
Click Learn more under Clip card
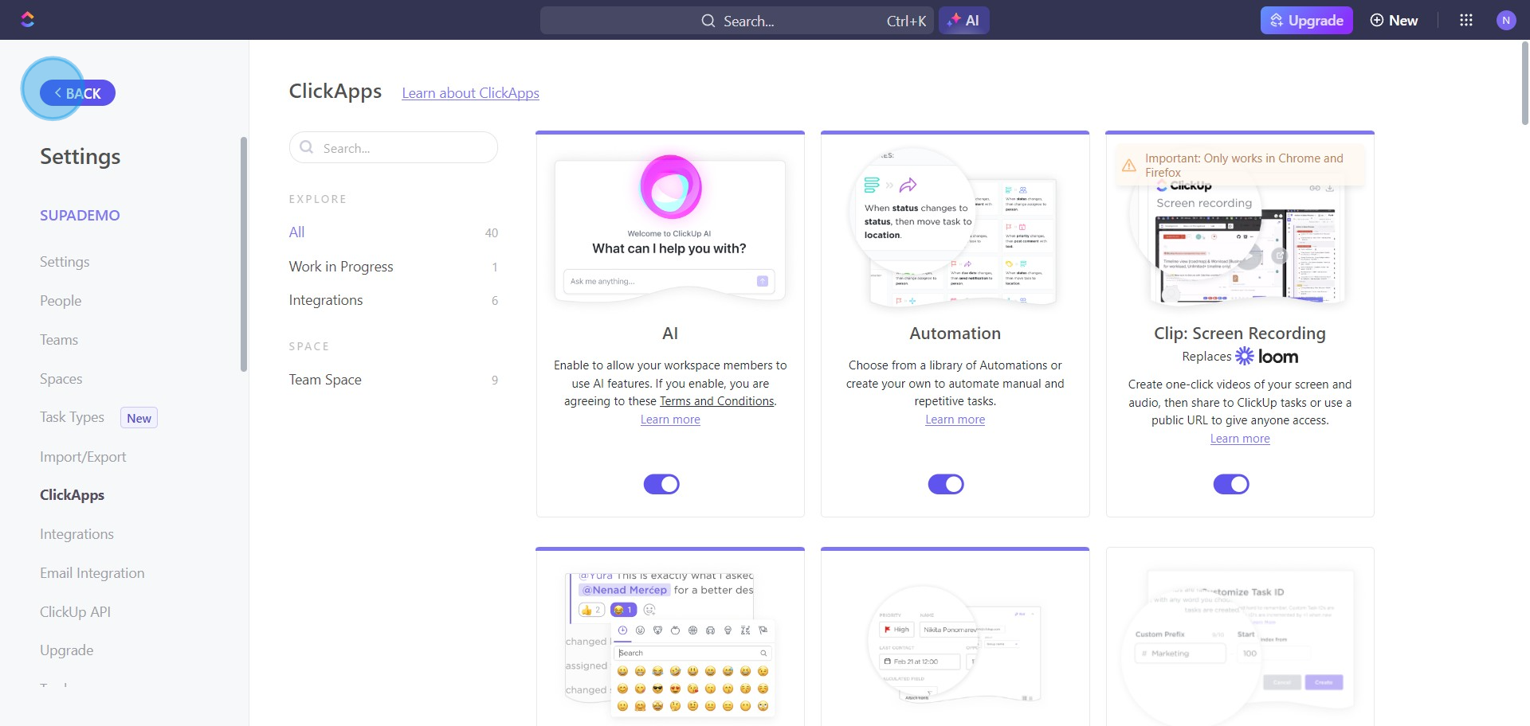(x=1240, y=439)
